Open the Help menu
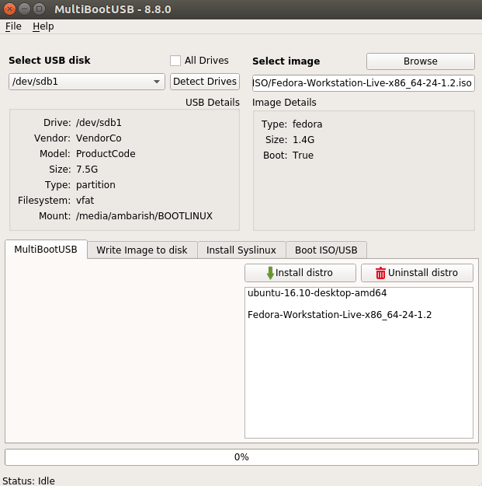 [x=43, y=26]
